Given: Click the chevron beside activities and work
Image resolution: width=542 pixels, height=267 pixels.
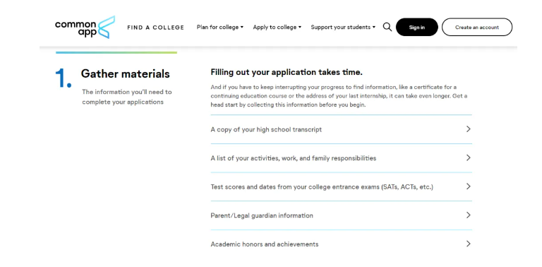Looking at the screenshot, I should tap(468, 158).
